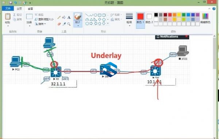Choose the right arrow shape

click(x=91, y=24)
